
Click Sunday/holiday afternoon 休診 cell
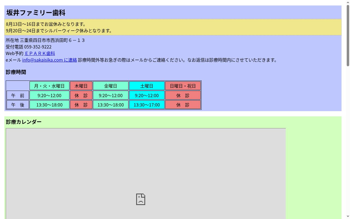183,105
